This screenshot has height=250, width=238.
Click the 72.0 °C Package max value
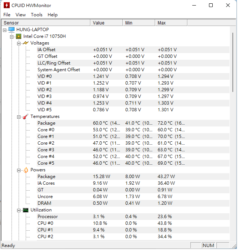click(x=171, y=123)
